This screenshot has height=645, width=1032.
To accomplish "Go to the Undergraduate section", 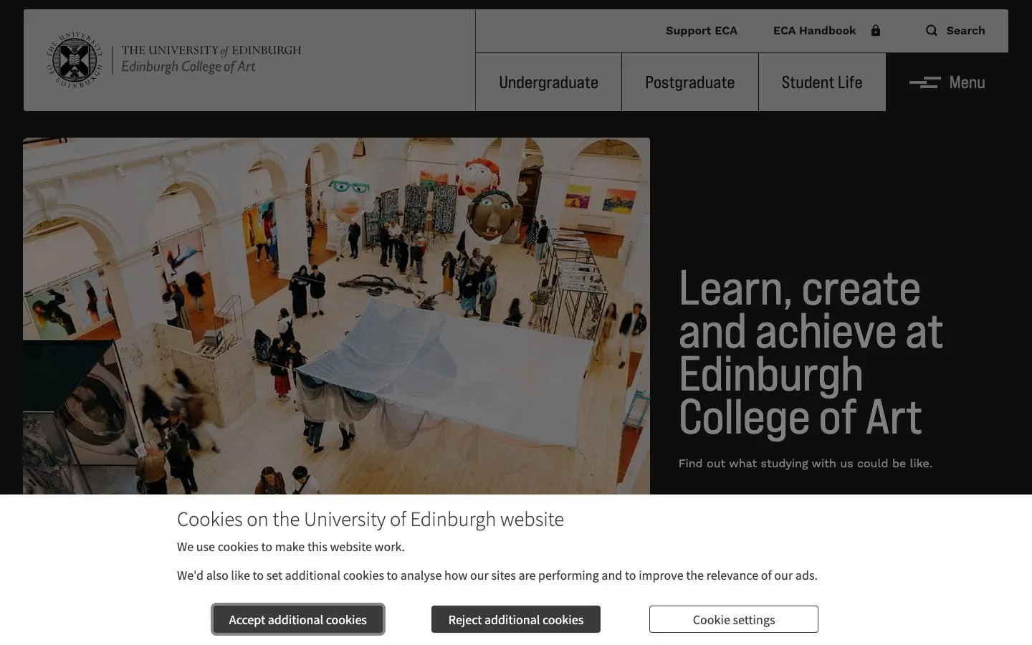I will pyautogui.click(x=548, y=82).
